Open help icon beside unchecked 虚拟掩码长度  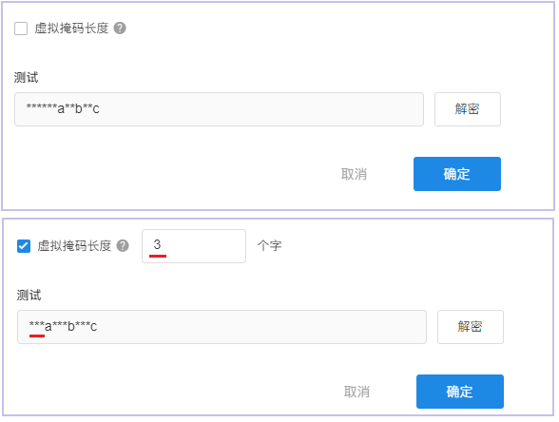tap(120, 29)
